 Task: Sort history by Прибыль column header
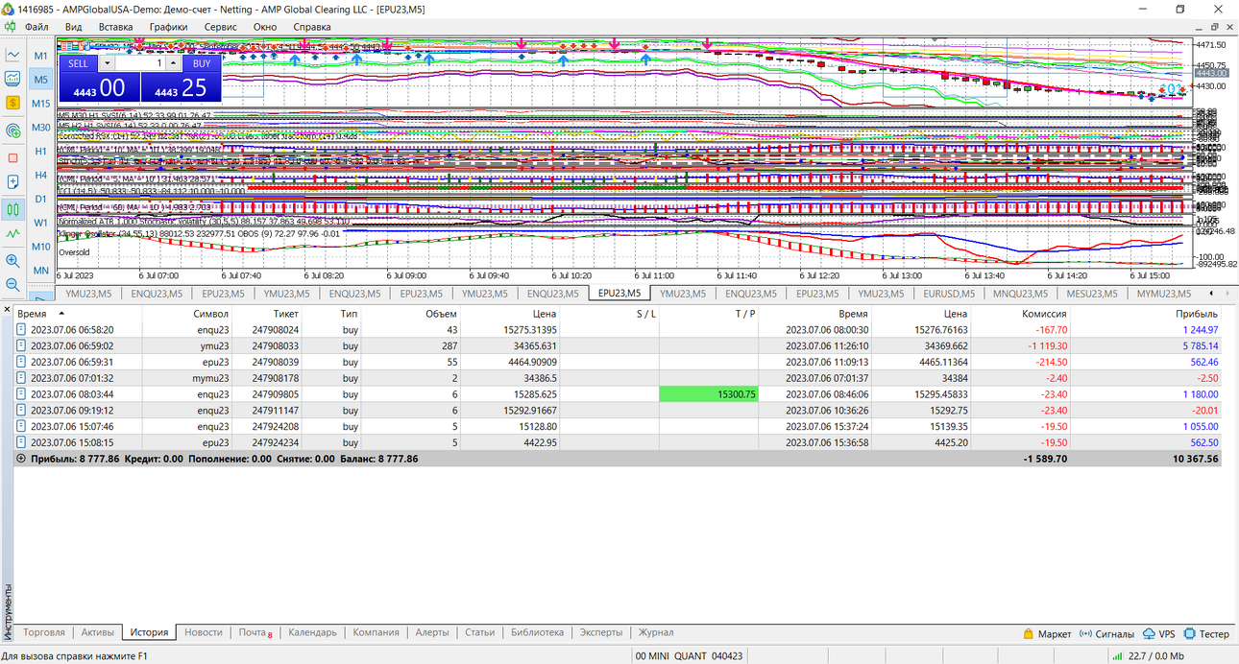tap(1197, 314)
